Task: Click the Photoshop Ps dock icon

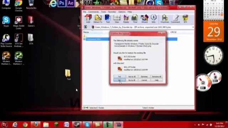Action: pos(62,3)
